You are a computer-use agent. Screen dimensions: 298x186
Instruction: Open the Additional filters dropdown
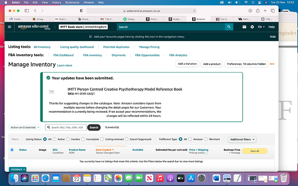tap(242, 139)
